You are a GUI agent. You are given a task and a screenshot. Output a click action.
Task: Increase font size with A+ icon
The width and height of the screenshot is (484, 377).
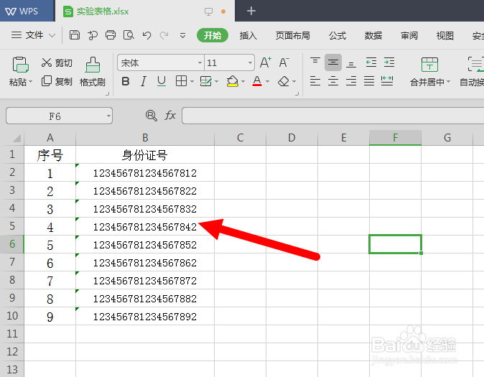pyautogui.click(x=266, y=62)
